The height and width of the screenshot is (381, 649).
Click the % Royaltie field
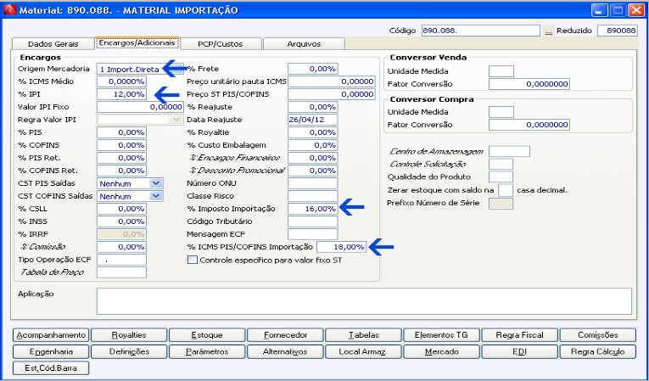312,132
